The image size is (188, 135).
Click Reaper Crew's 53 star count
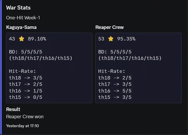tap(101, 39)
